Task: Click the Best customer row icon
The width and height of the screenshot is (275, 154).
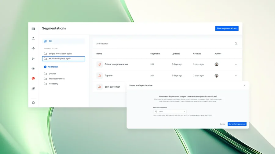Action: pyautogui.click(x=99, y=87)
